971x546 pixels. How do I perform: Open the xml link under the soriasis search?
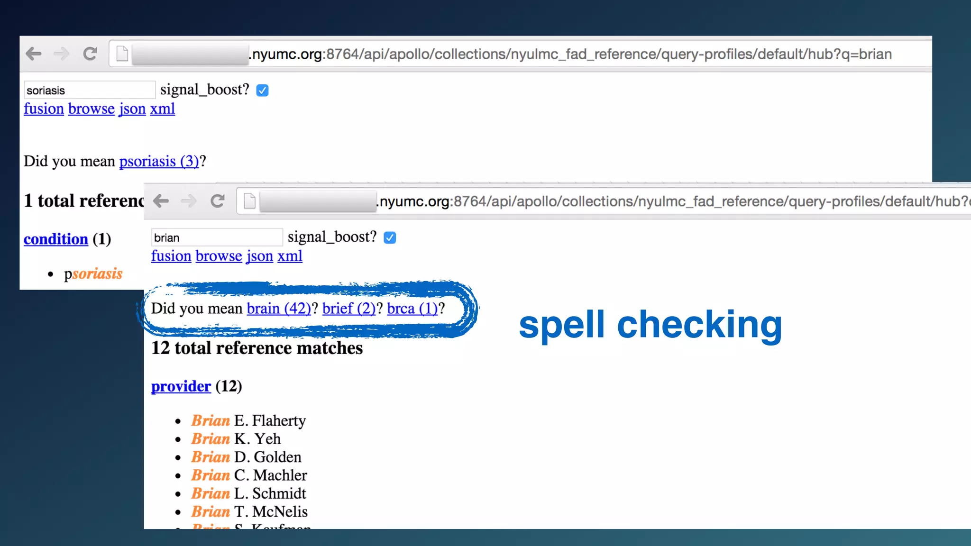tap(163, 109)
